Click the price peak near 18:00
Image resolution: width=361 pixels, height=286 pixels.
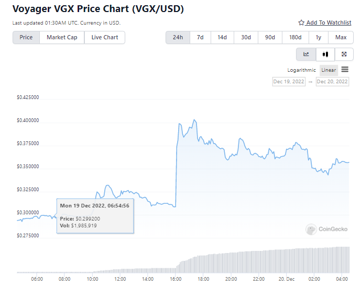(195, 120)
